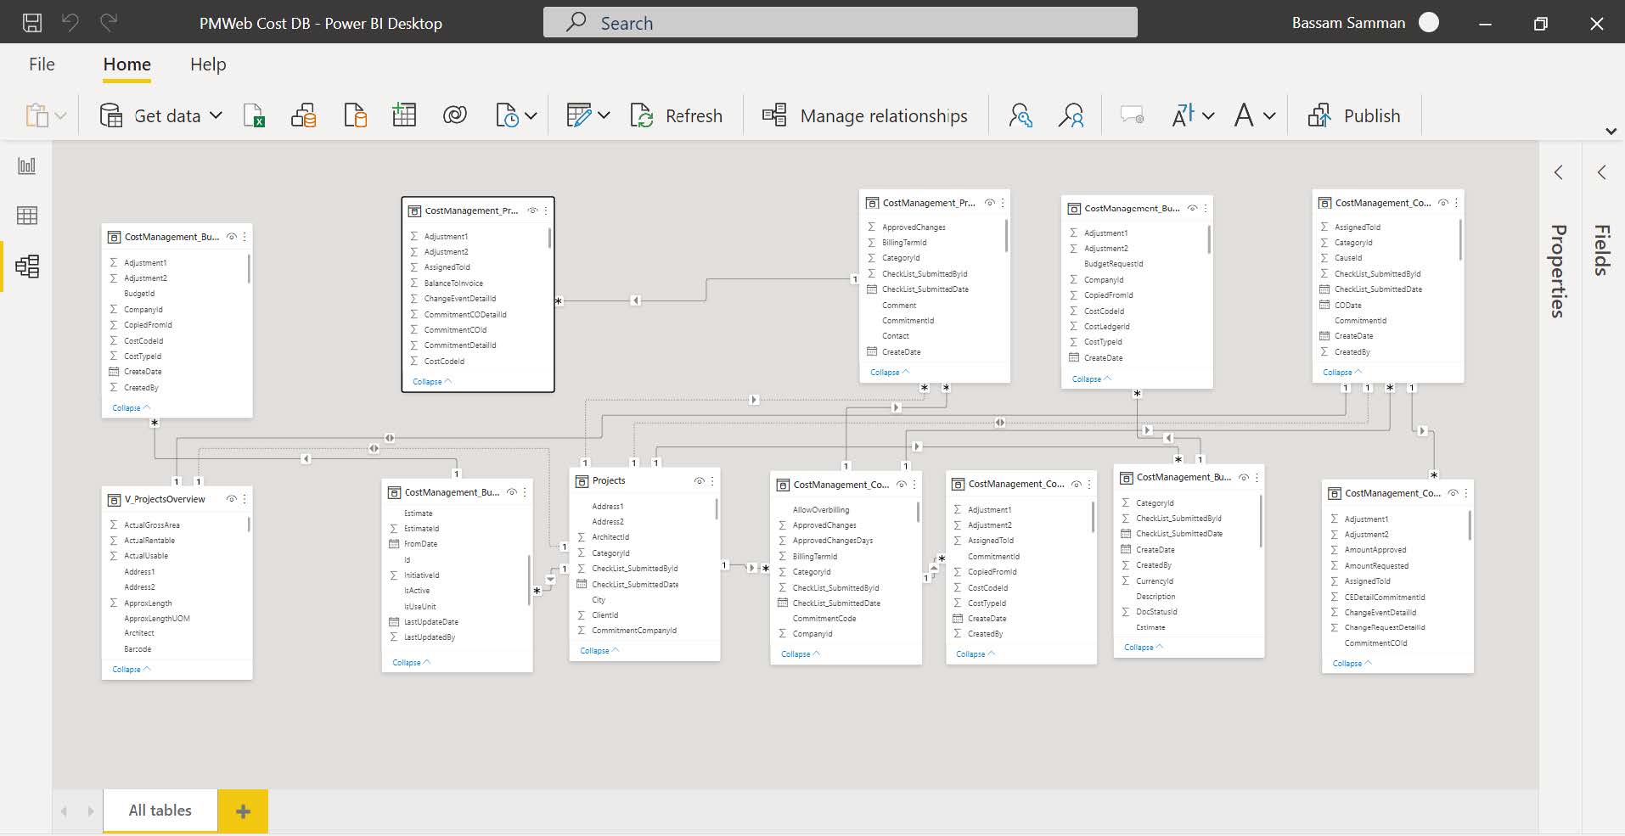Viewport: 1625px width, 836px height.
Task: Select Model view icon in left sidebar
Action: pos(27,267)
